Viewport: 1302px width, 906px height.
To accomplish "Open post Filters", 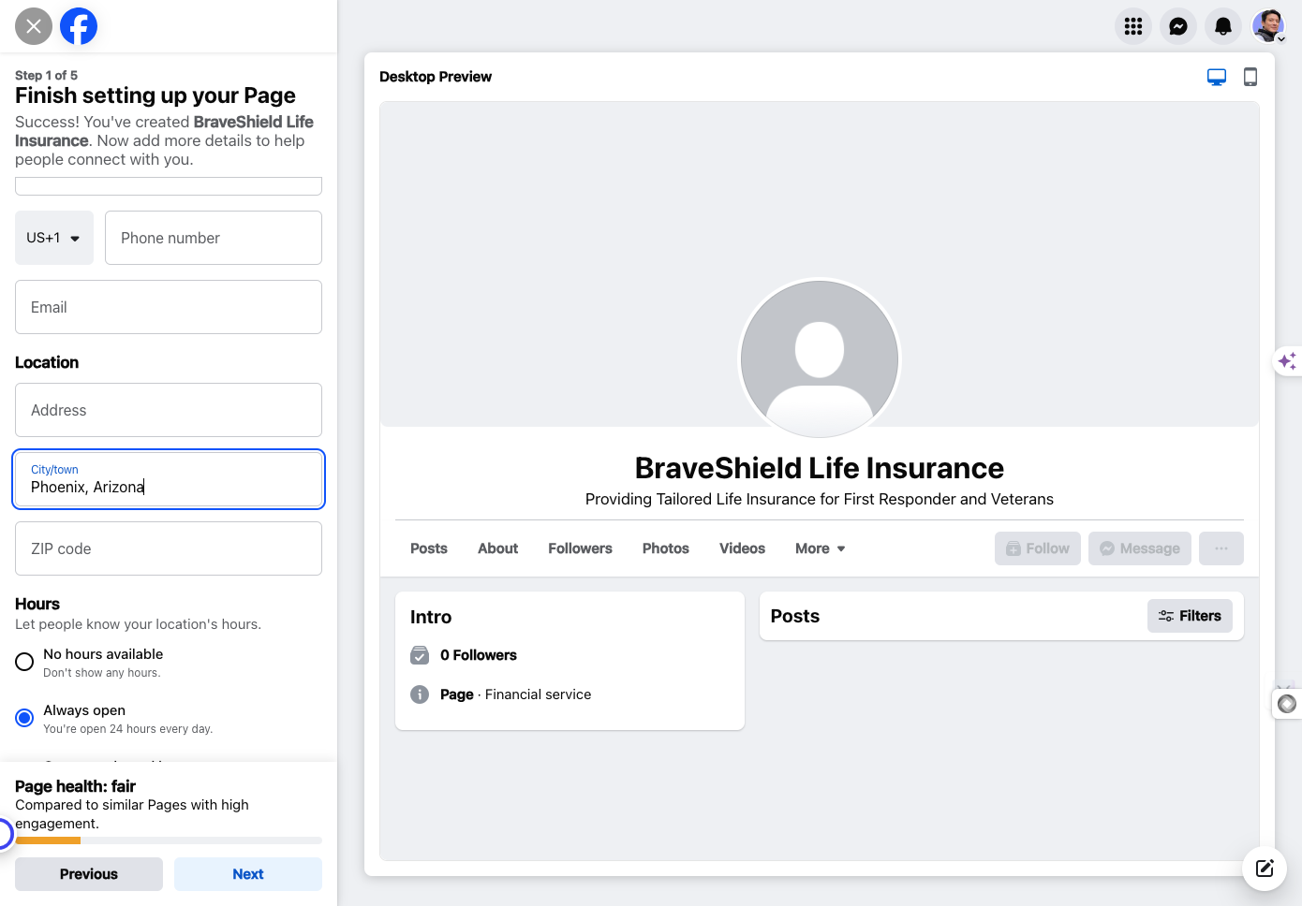I will click(x=1190, y=616).
